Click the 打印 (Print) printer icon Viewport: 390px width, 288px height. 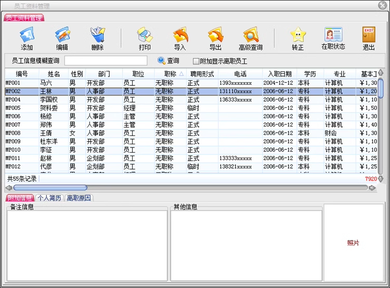point(145,34)
